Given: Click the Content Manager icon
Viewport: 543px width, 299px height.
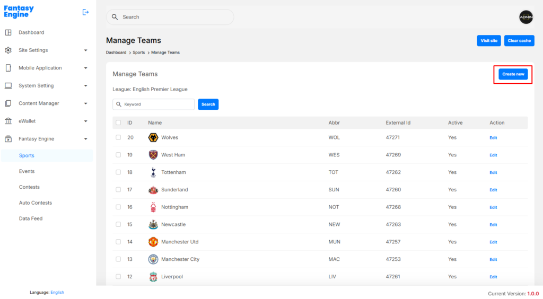Looking at the screenshot, I should [x=8, y=103].
